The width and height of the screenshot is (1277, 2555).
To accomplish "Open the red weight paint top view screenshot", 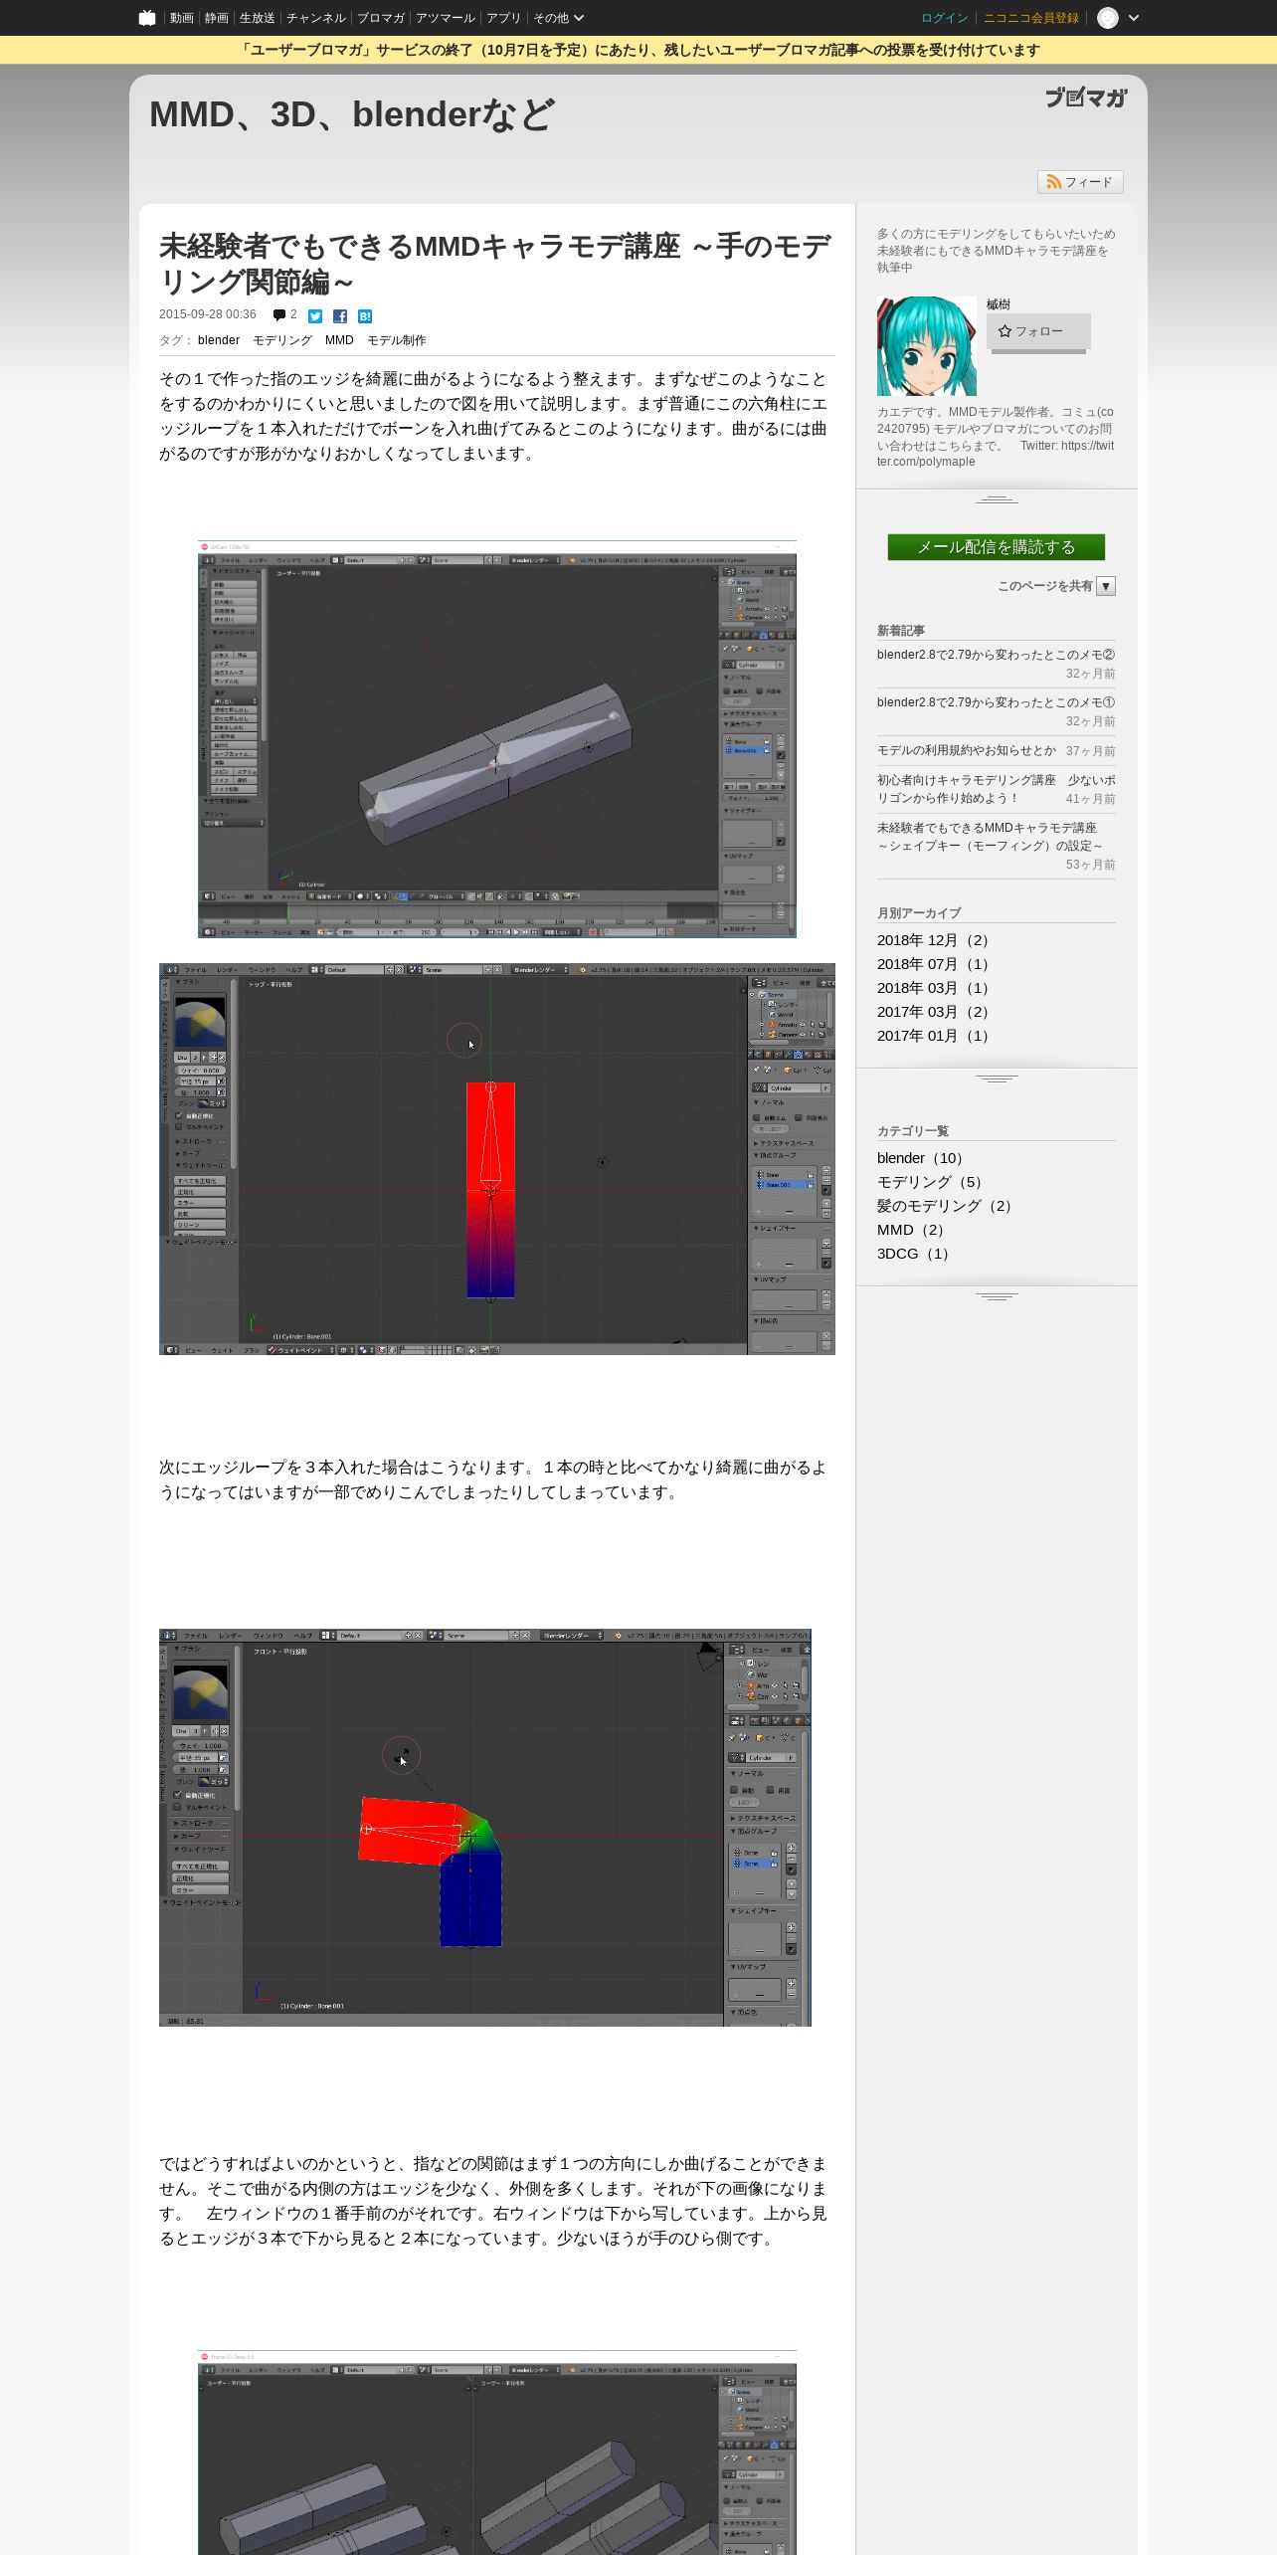I will coord(497,1159).
